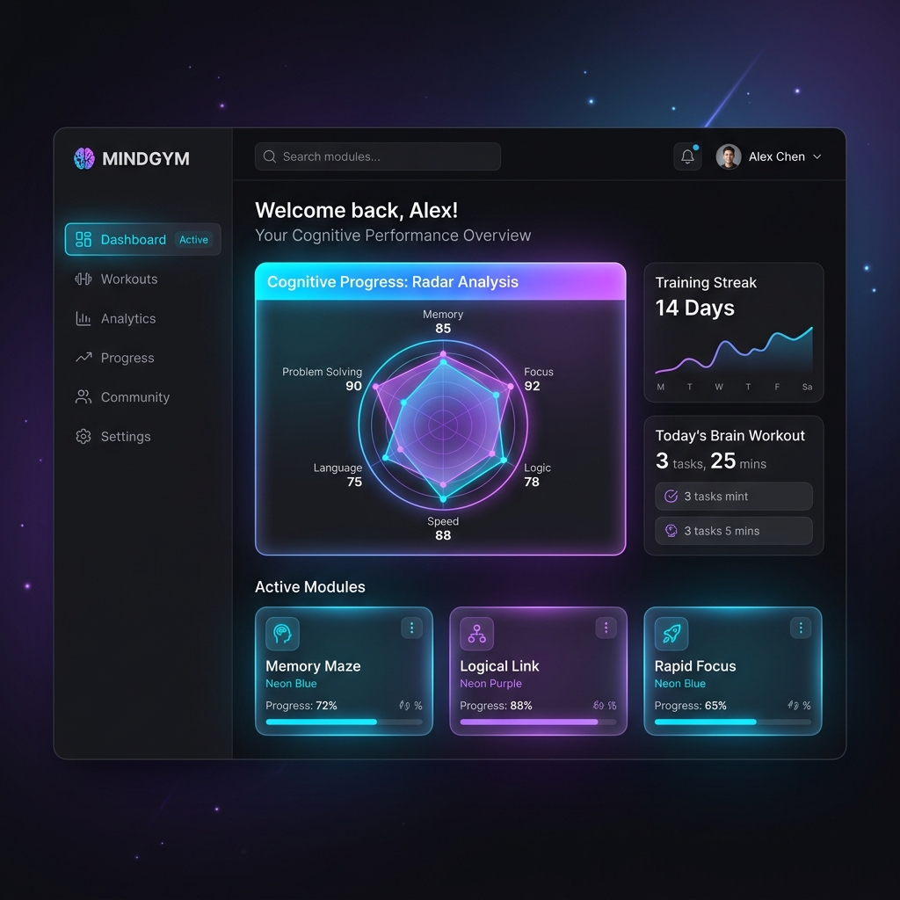Click 'Today's Brain Workout' title
The height and width of the screenshot is (900, 900).
click(x=730, y=436)
